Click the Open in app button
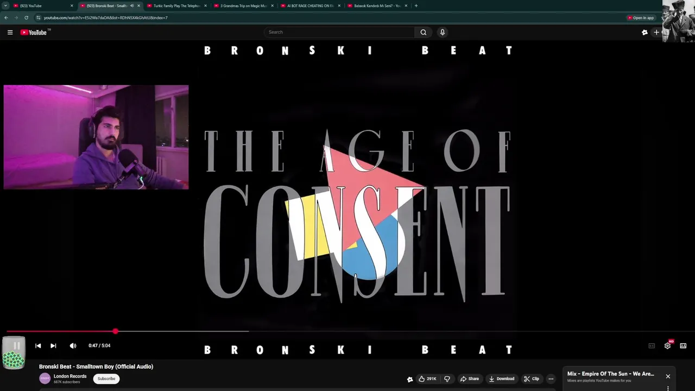 (x=641, y=17)
